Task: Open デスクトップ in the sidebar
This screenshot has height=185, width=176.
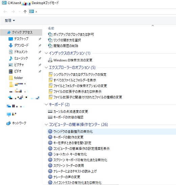Action: 21,39
